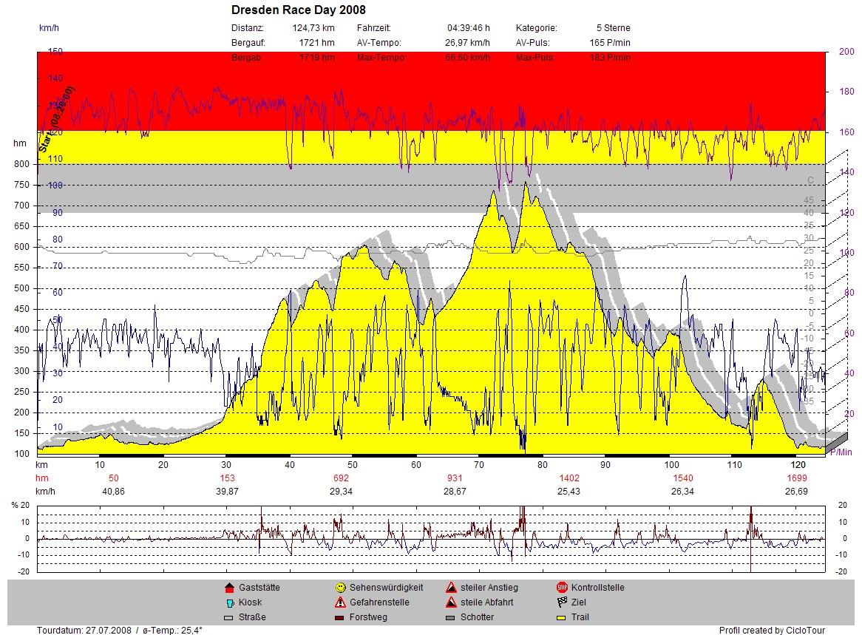Select the Ziel checkered flag icon
Image resolution: width=862 pixels, height=635 pixels.
pyautogui.click(x=561, y=602)
